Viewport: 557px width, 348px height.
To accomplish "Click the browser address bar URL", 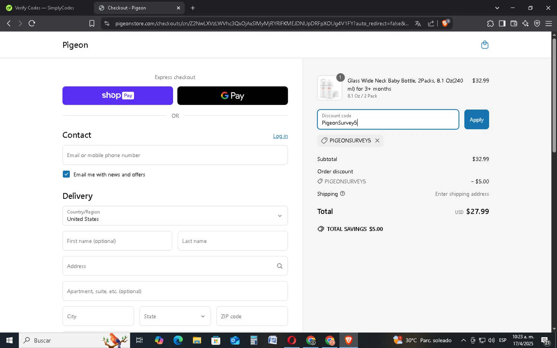I will 262,23.
